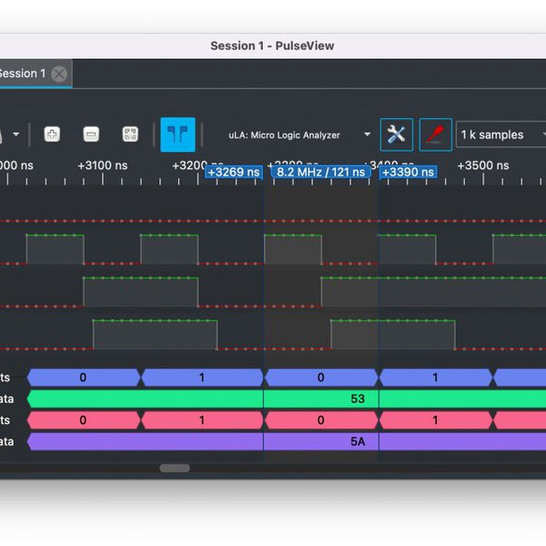Expand the small arrow at toolbar's left edge
Screen dimensions: 546x546
pos(15,135)
